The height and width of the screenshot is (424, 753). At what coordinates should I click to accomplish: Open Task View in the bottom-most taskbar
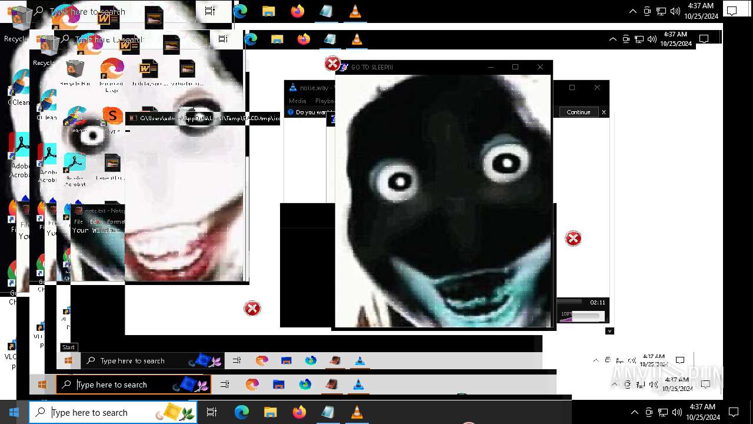212,412
